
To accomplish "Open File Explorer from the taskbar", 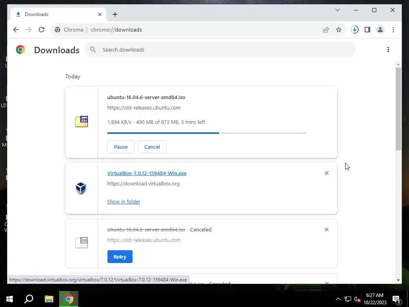I will point(49,299).
